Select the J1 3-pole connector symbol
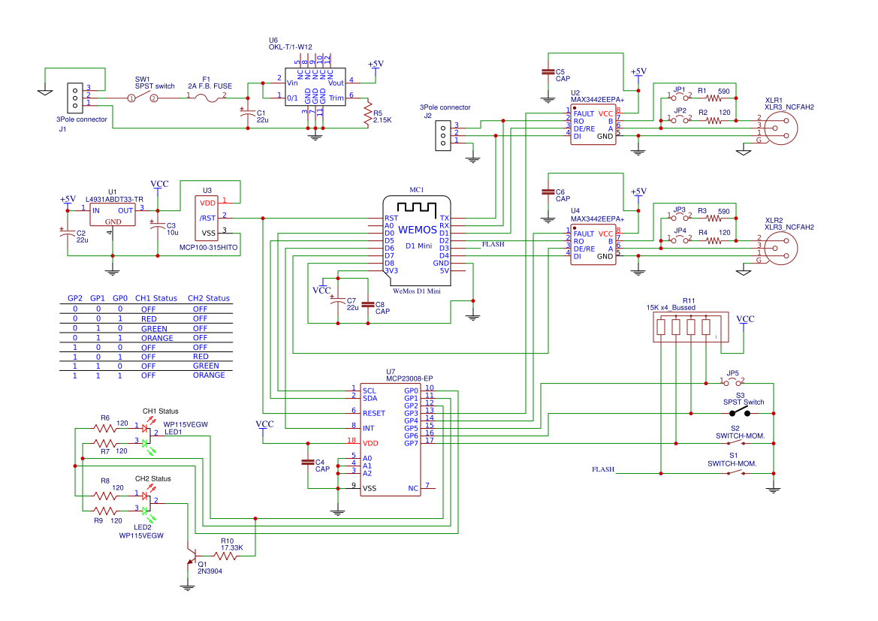 [75, 97]
